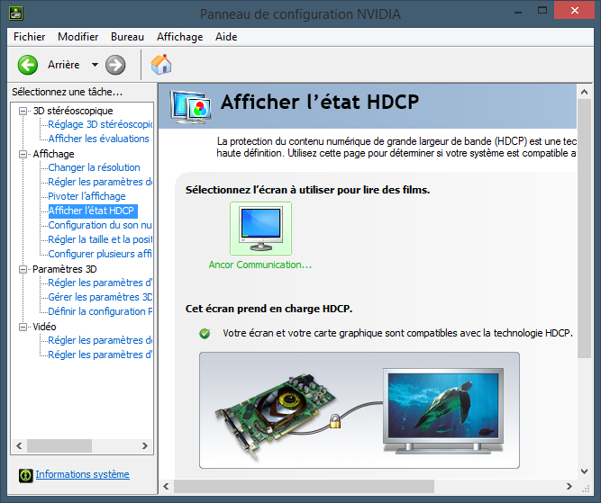This screenshot has height=503, width=601.
Task: Open Pivoter l'affichage task
Action: click(87, 196)
